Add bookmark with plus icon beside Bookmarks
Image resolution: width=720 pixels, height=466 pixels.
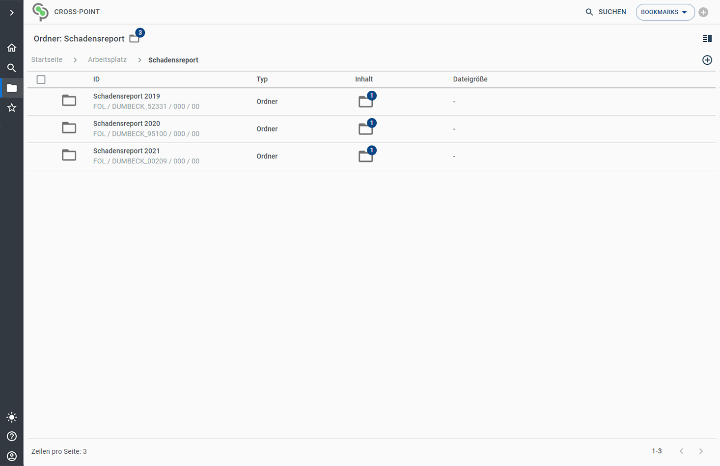[x=703, y=12]
